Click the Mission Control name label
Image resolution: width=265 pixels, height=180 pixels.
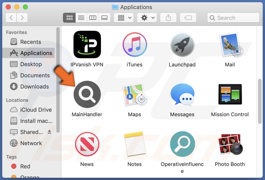coord(230,115)
